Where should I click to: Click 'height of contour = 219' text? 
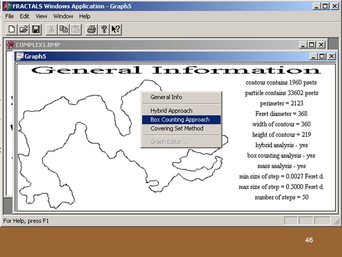tap(281, 135)
